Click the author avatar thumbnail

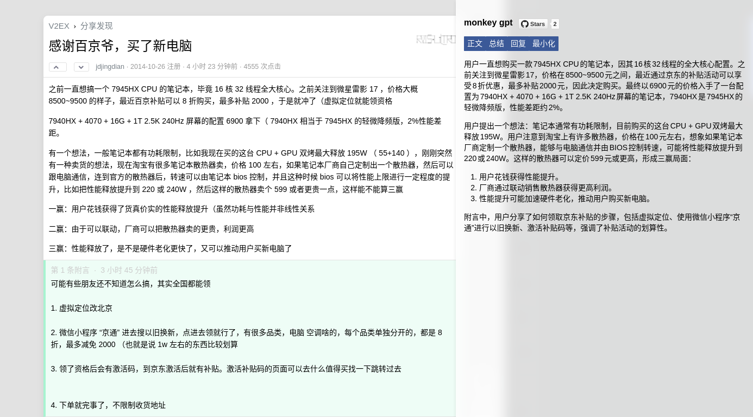point(436,39)
